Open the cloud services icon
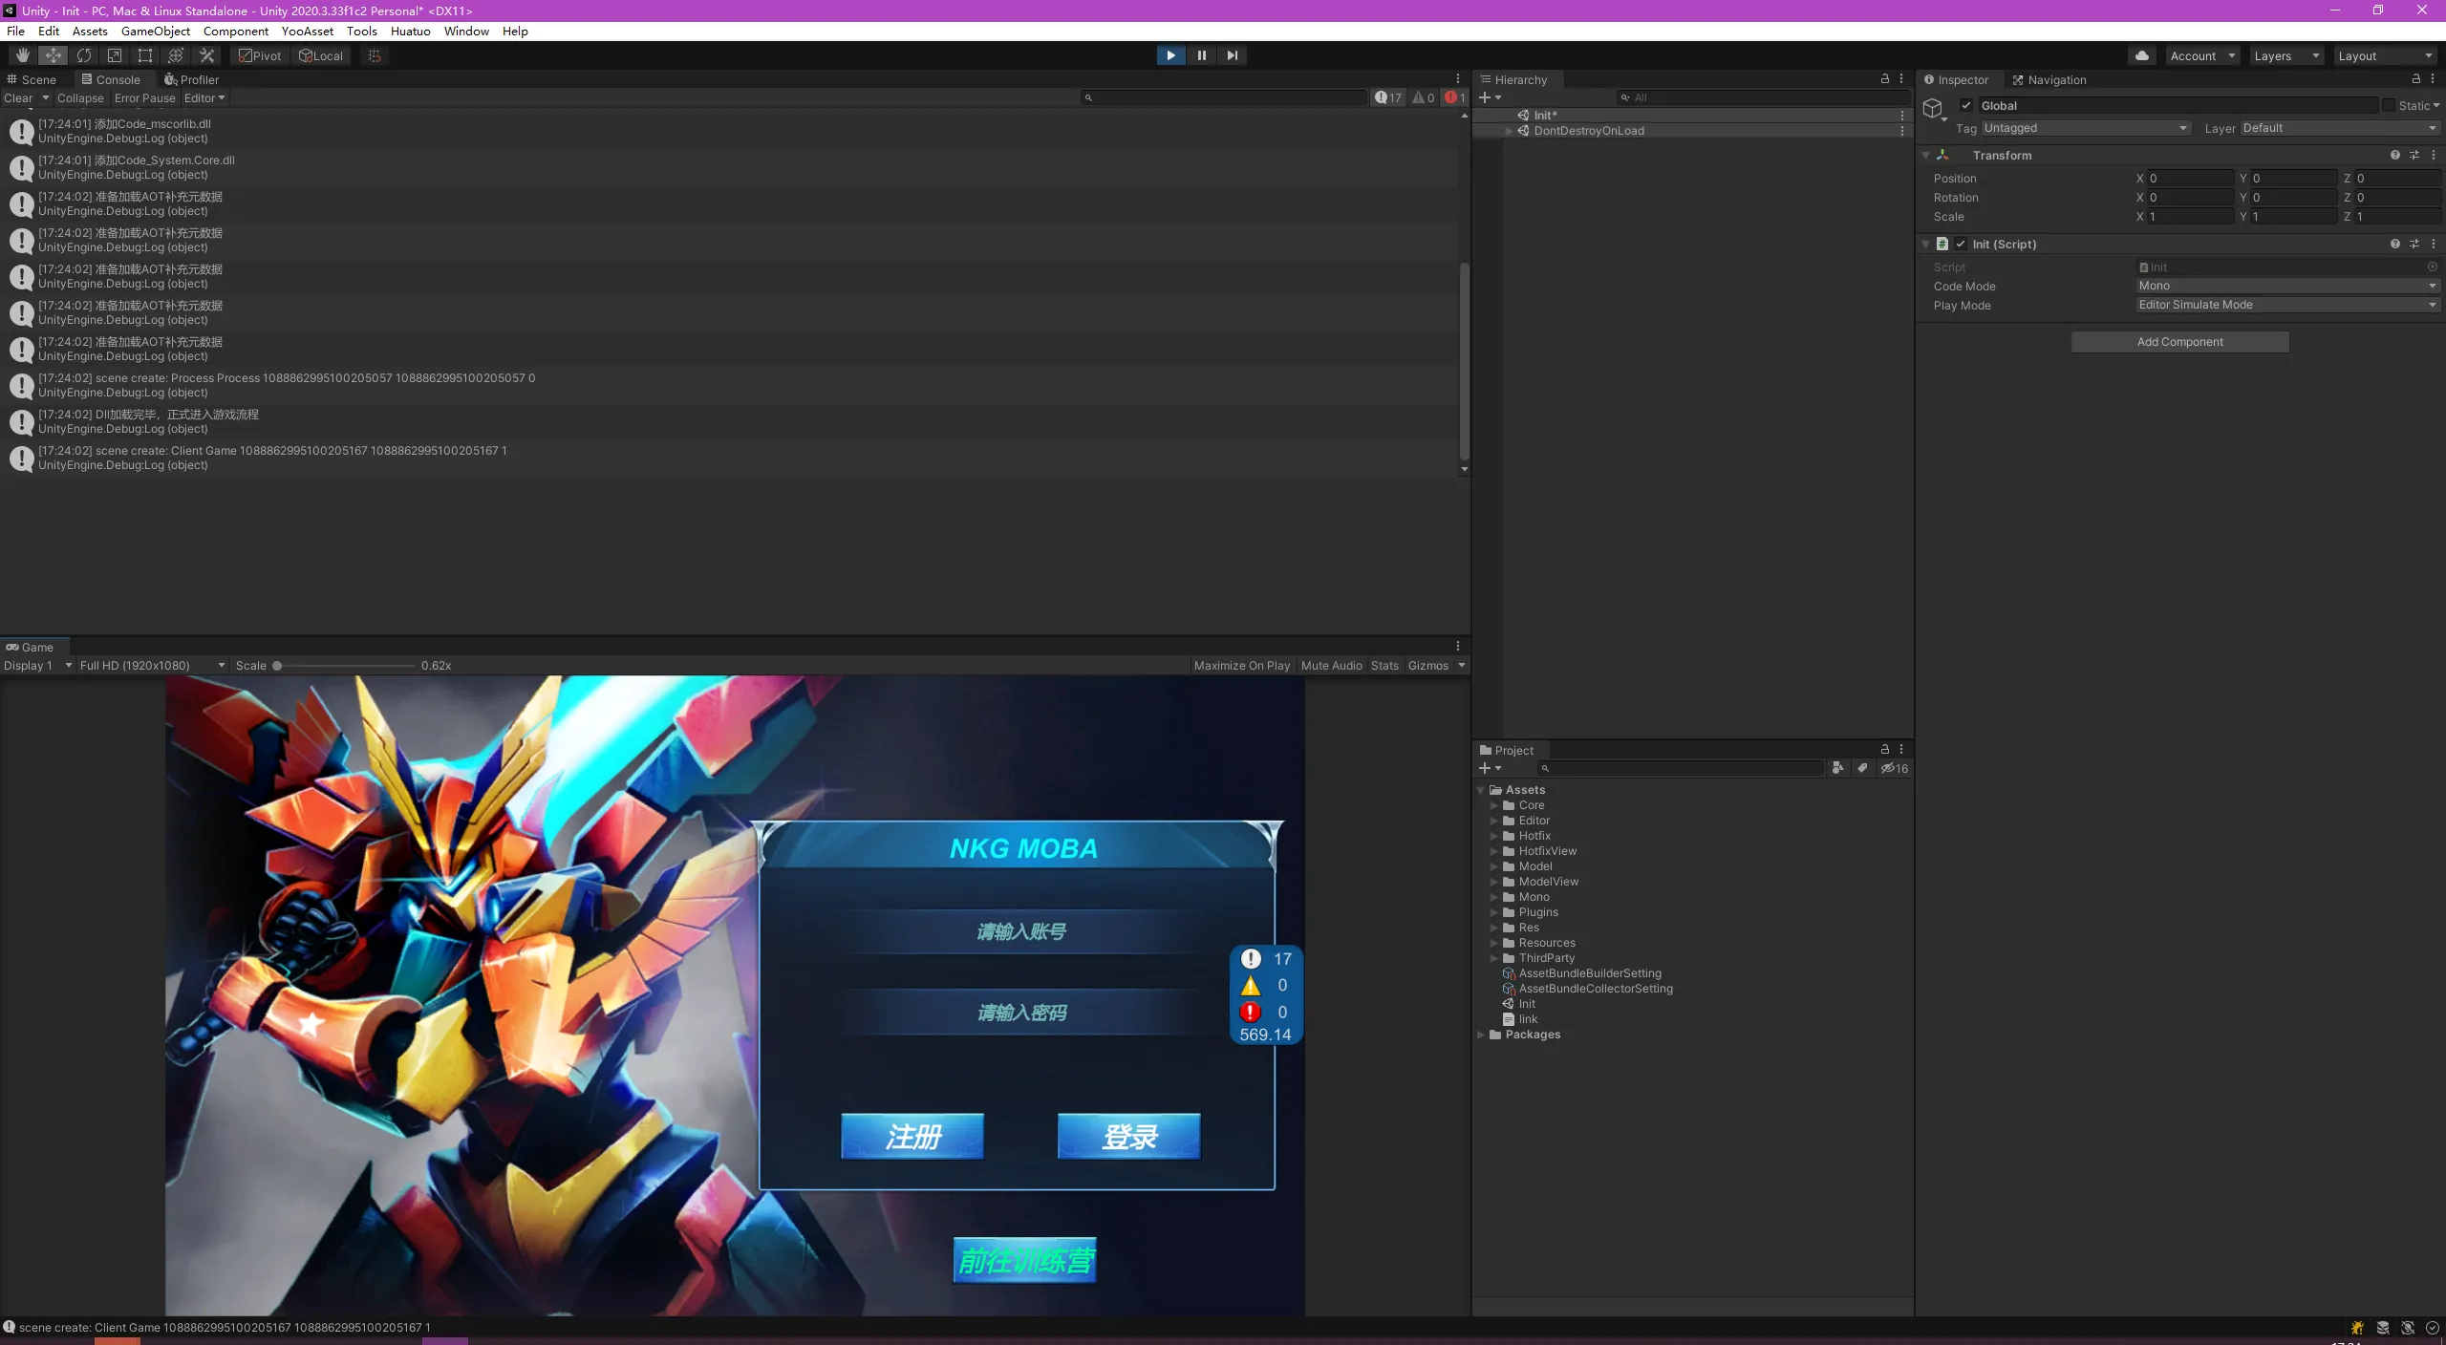This screenshot has width=2446, height=1345. [x=2142, y=55]
